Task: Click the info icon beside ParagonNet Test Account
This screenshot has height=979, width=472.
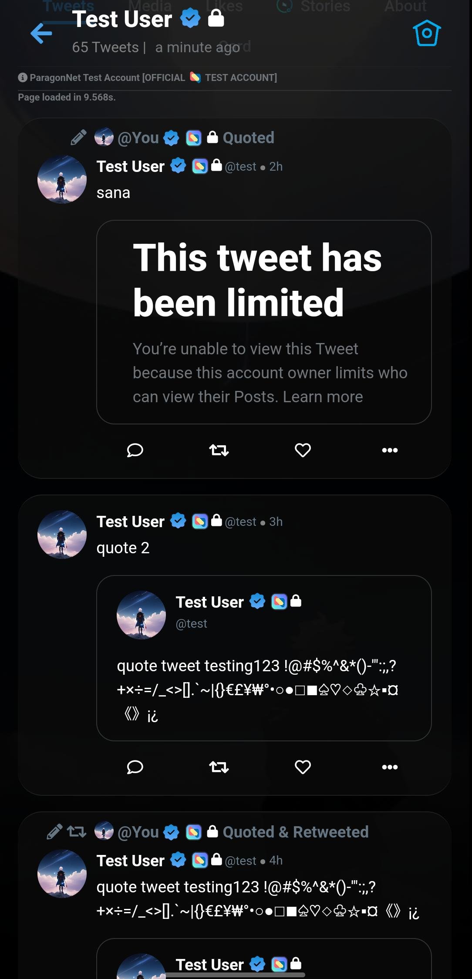Action: pyautogui.click(x=23, y=77)
